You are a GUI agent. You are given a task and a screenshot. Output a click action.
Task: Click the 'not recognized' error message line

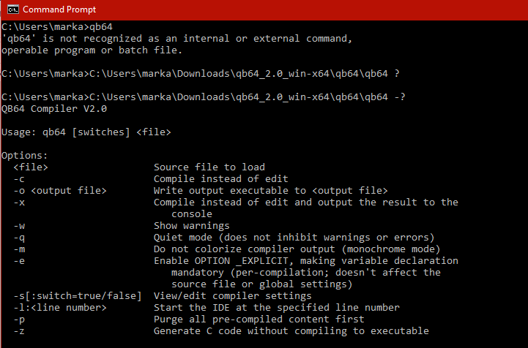(x=177, y=39)
